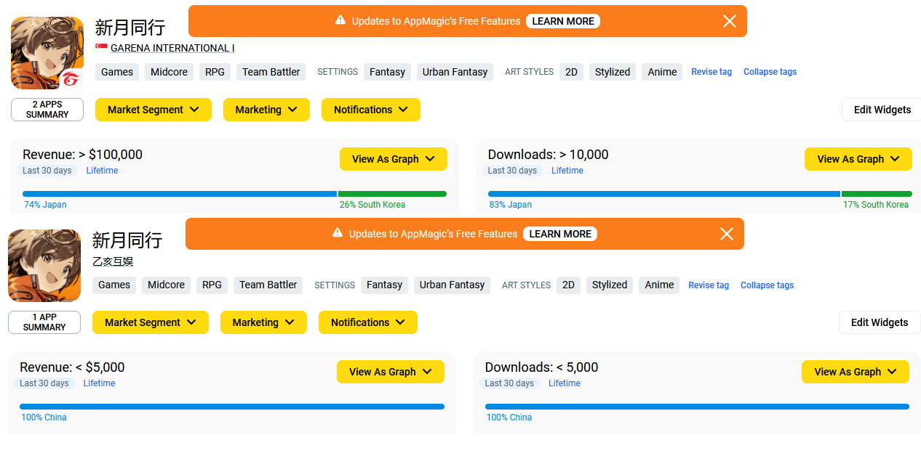Click Edit Widgets for 乙亥互娱 app
Viewport: 921px width, 456px height.
click(880, 322)
